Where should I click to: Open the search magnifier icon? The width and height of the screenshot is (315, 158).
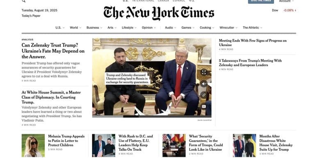tap(23, 1)
